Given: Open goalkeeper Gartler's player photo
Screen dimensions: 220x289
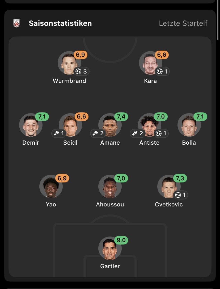Looking at the screenshot, I should click(110, 248).
